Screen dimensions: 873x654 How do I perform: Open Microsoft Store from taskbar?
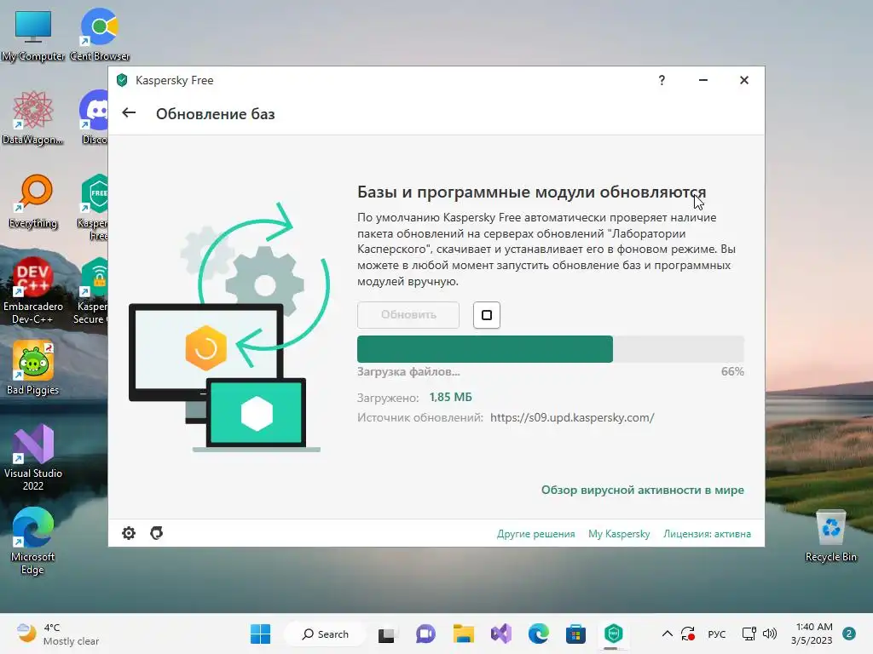[x=575, y=634]
